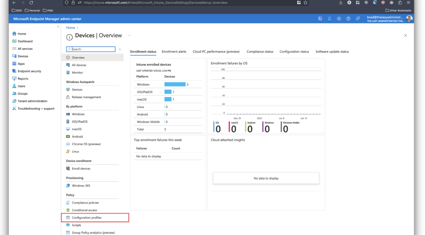
Task: Open Windows 365 under Provisioning
Action: click(78, 186)
